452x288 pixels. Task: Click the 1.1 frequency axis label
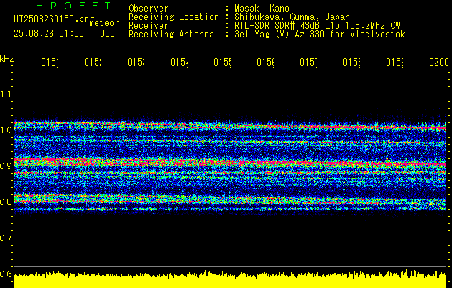(x=6, y=94)
